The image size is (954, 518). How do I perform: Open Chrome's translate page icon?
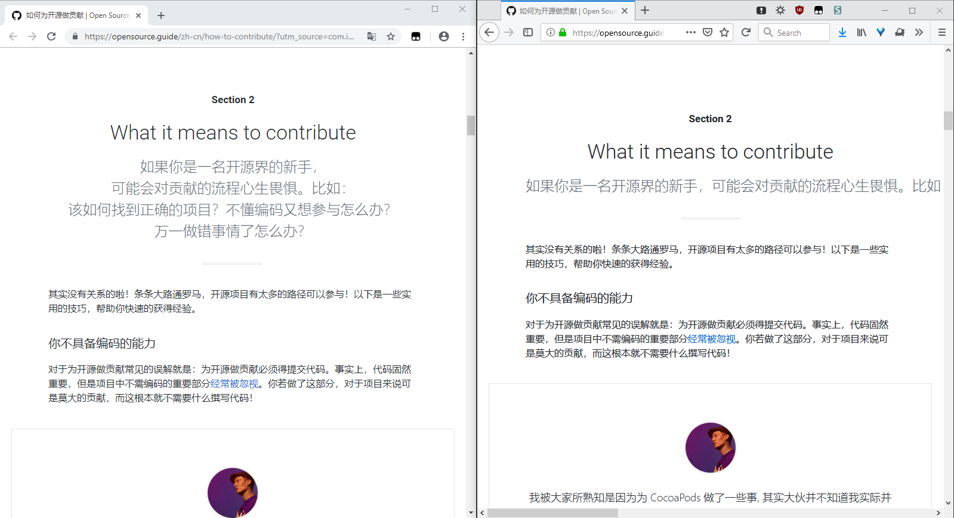click(x=372, y=36)
